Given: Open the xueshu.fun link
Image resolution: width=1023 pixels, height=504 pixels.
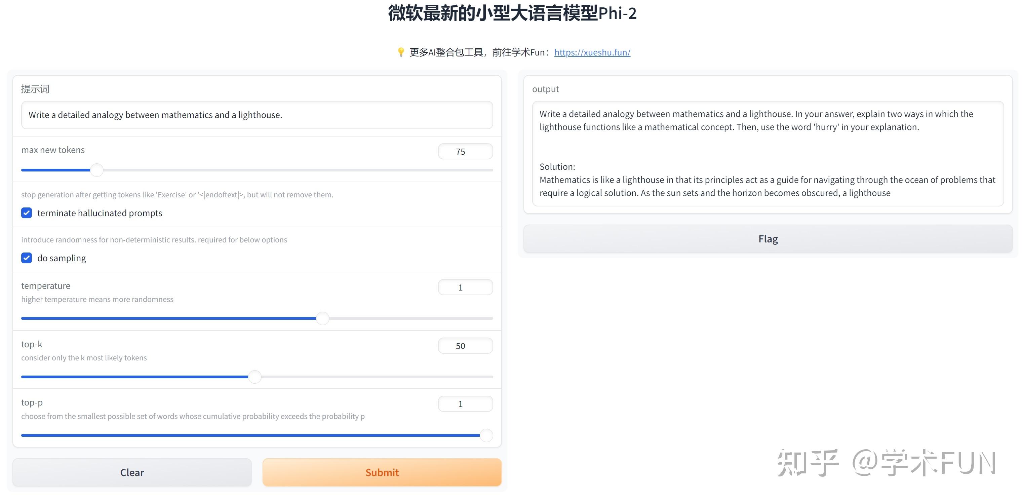Looking at the screenshot, I should click(x=592, y=52).
